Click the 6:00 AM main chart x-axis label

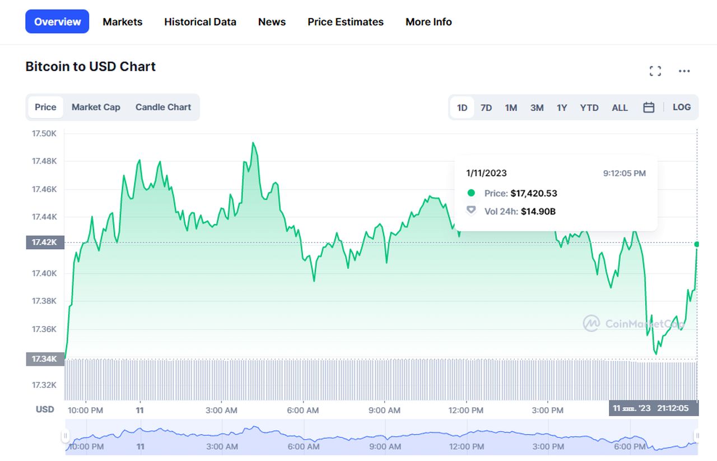coord(303,410)
